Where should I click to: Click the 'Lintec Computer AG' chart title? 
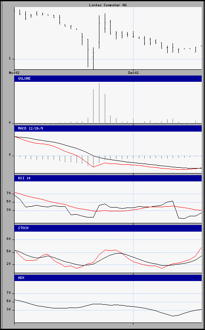click(108, 5)
